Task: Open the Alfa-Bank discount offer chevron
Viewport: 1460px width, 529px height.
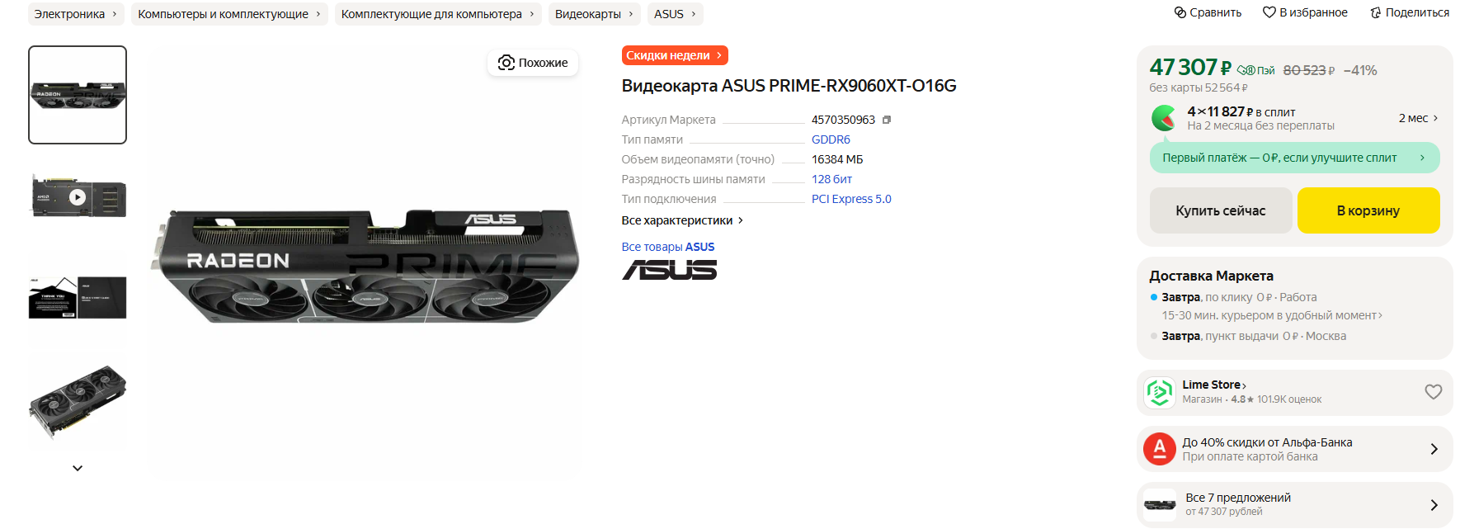Action: (x=1434, y=449)
